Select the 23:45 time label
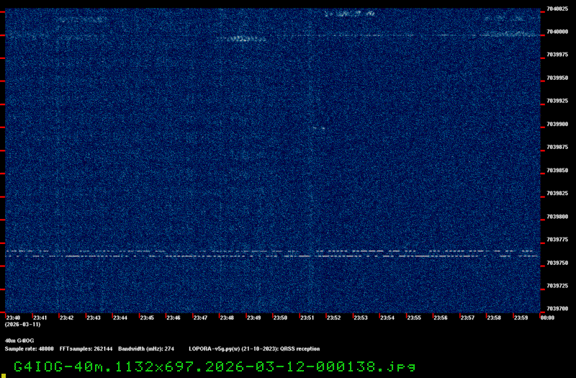This screenshot has height=378, width=576. tap(147, 318)
